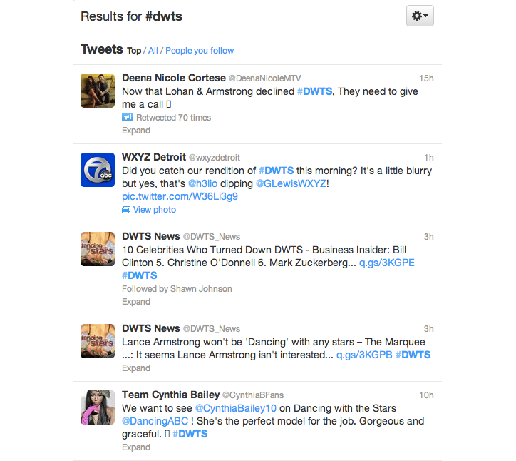Expand Deena Nicole Cortese's tweet
Screen dimensions: 516x461
click(x=136, y=131)
